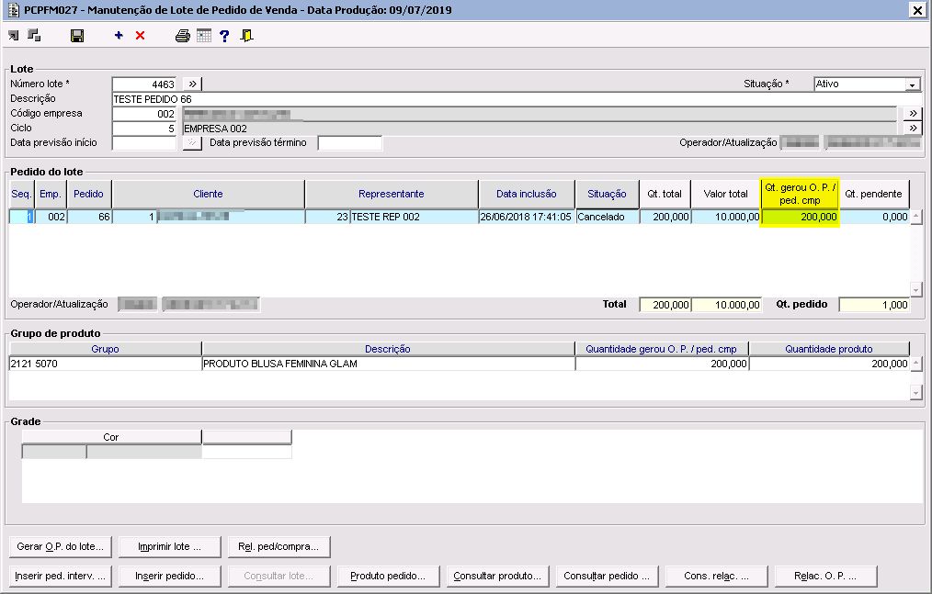
Task: Click the Situação column header in grid
Action: point(607,194)
